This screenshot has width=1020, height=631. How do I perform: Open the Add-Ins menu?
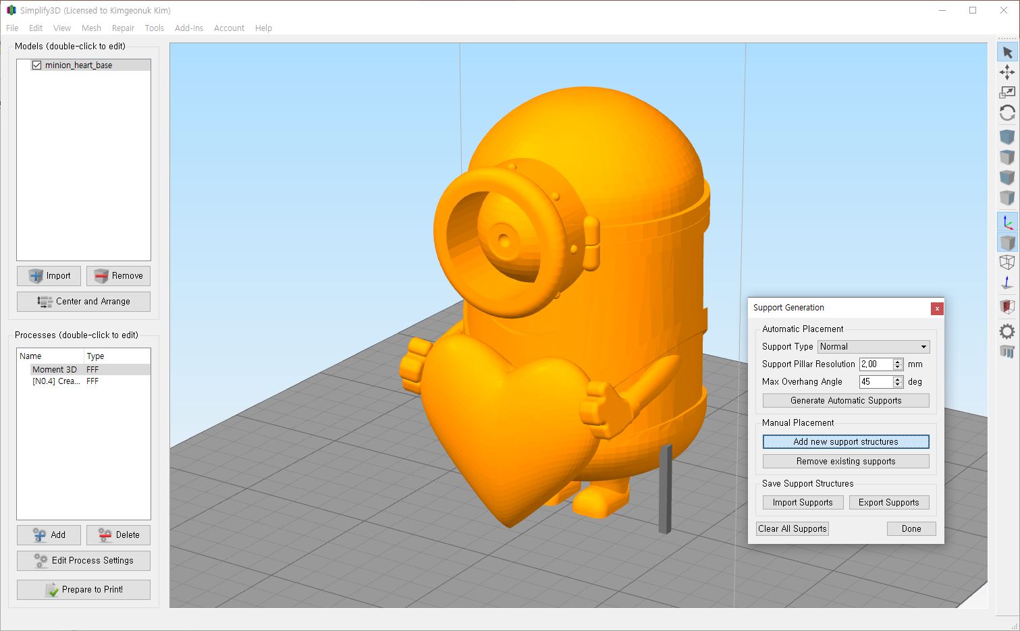tap(189, 28)
